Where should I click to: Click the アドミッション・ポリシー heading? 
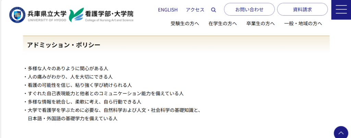click(x=63, y=45)
